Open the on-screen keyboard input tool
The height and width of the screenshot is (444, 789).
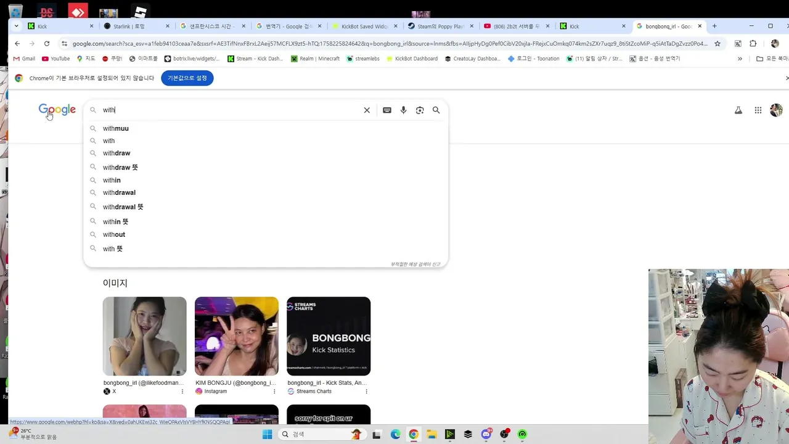tap(387, 110)
